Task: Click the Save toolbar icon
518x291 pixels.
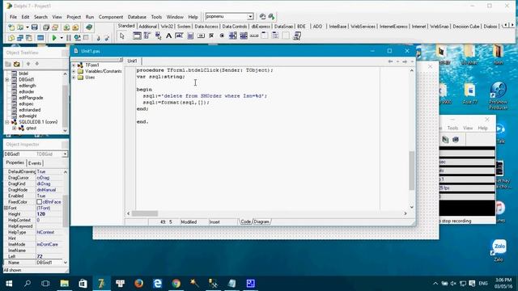Action: pos(34,27)
